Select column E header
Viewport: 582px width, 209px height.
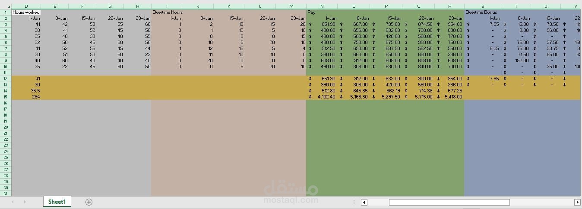55,6
